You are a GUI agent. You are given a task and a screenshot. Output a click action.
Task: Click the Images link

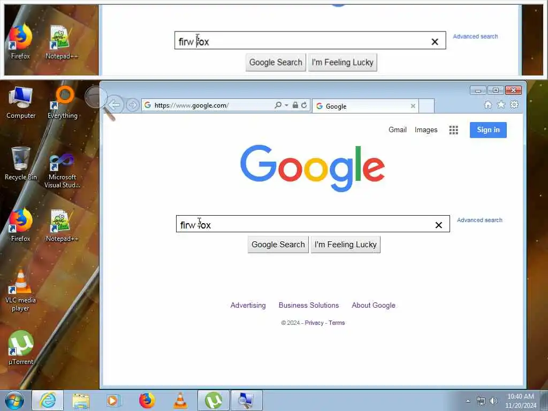tap(425, 130)
